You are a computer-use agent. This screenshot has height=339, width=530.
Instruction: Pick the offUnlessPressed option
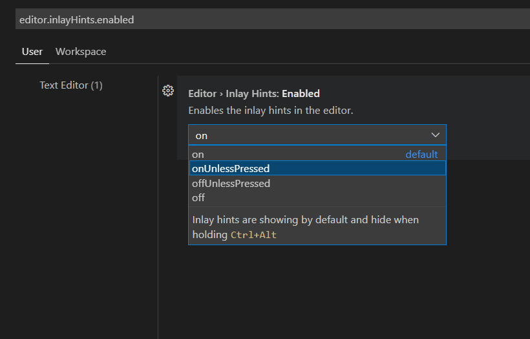point(231,183)
